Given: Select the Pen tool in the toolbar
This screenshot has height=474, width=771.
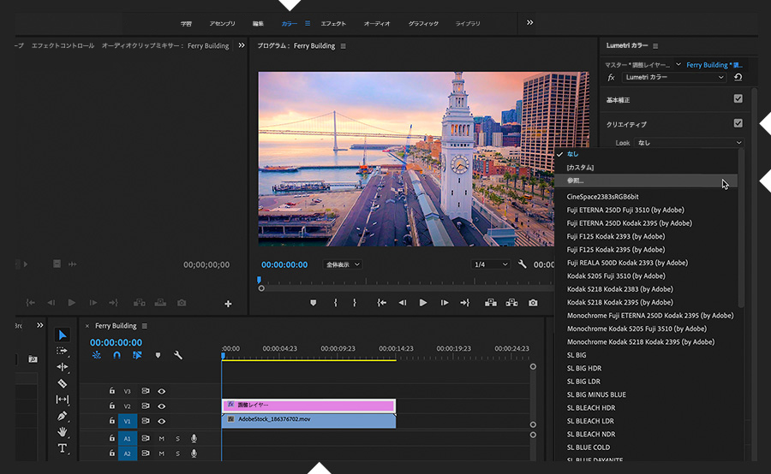Looking at the screenshot, I should pyautogui.click(x=63, y=416).
